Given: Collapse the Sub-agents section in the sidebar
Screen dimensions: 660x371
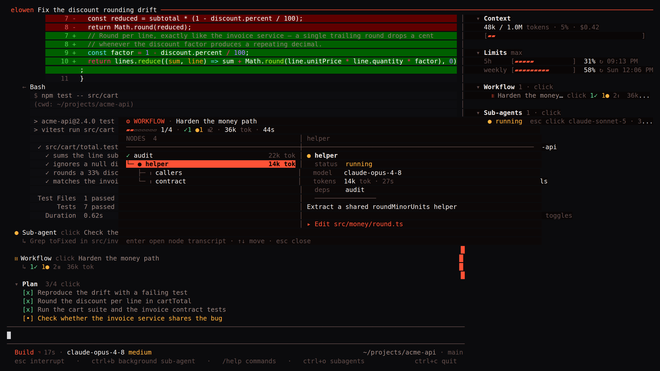Looking at the screenshot, I should coord(478,113).
